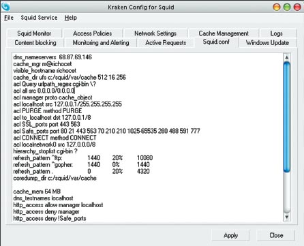Click the acl SSL_ports port 443 563 line

(46, 124)
